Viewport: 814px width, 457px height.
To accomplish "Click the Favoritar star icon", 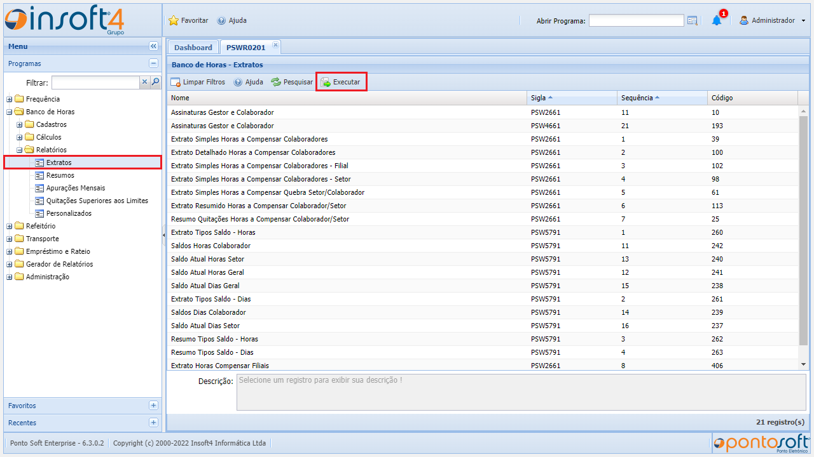I will [174, 20].
